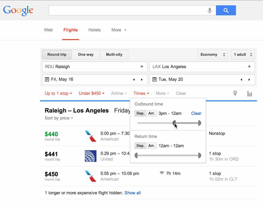The width and height of the screenshot is (263, 207).
Task: Switch to the Hotels tab
Action: click(x=95, y=30)
